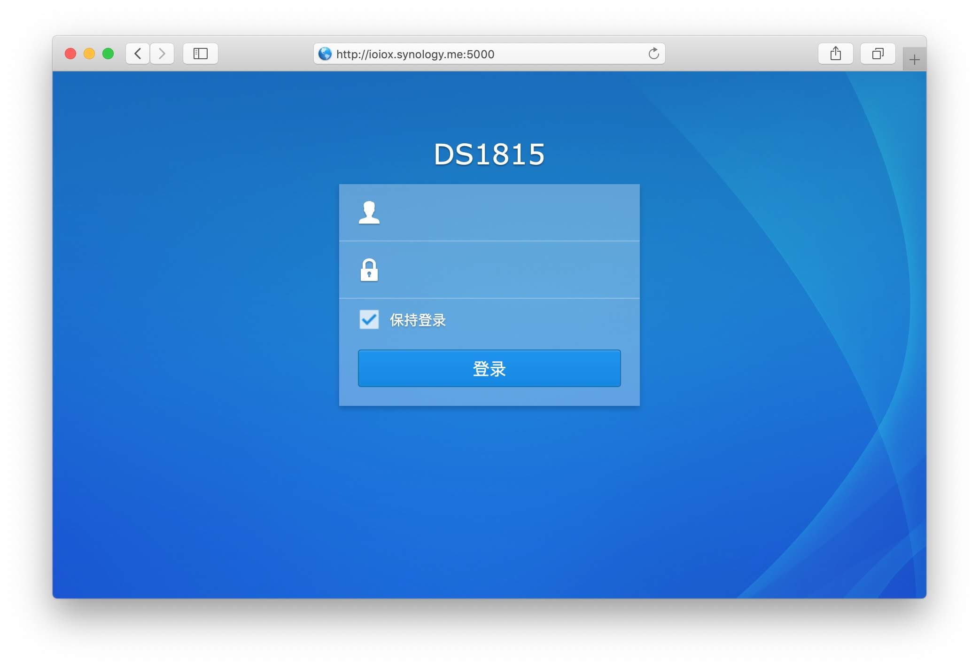Screen dimensions: 979x668
Task: Reload the page with the refresh icon
Action: [653, 54]
